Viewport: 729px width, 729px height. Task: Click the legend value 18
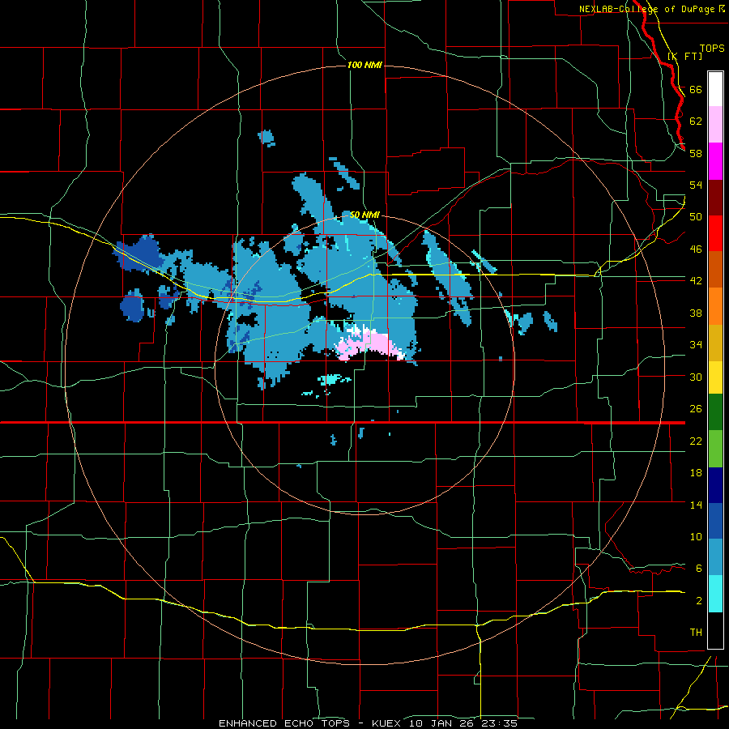pos(696,473)
